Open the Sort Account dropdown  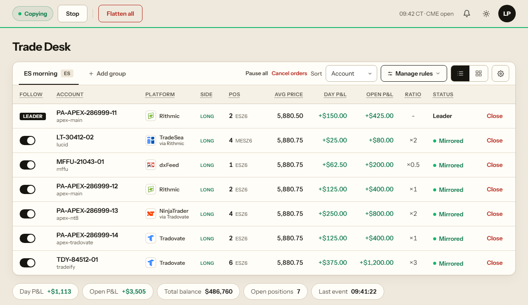pyautogui.click(x=351, y=73)
